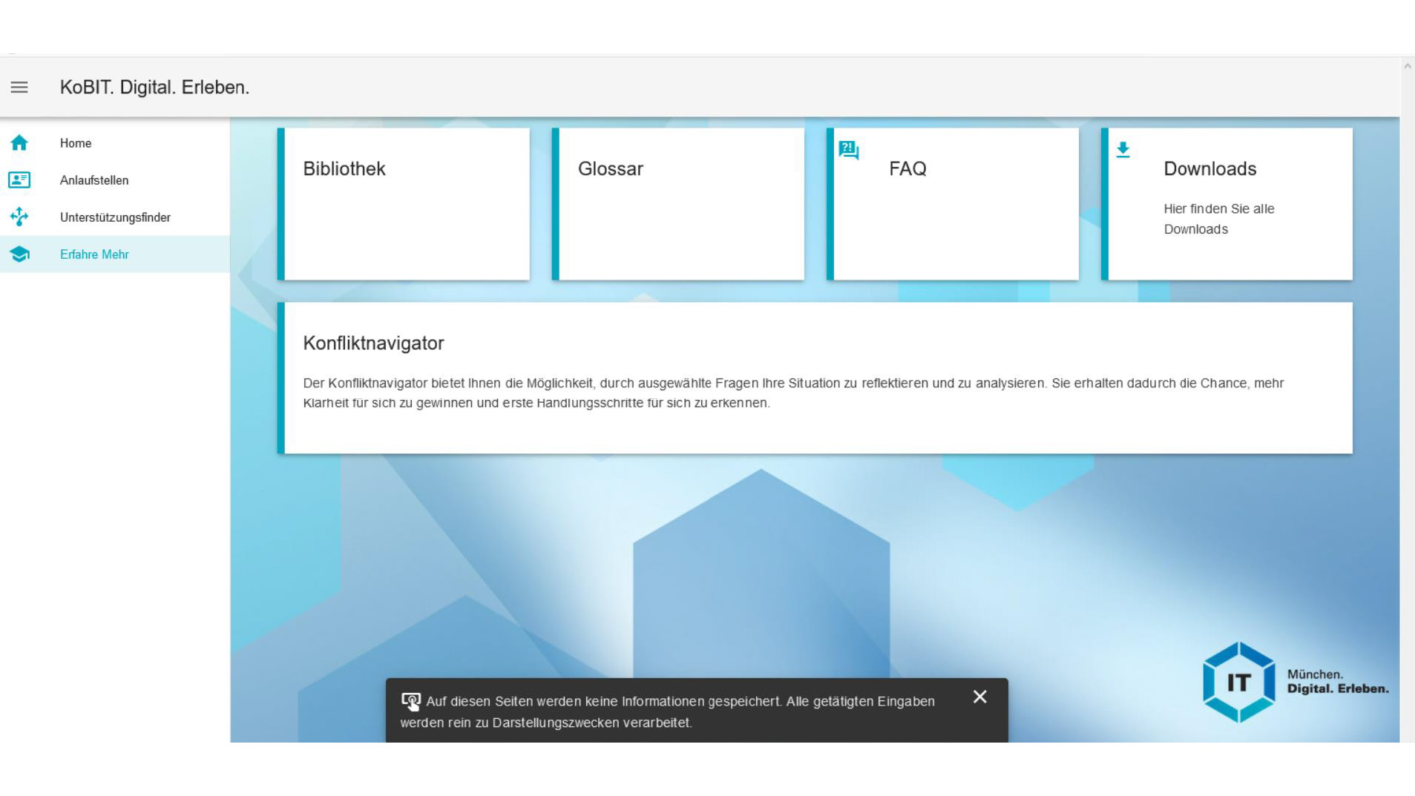The height and width of the screenshot is (796, 1415).
Task: Select Unterstützungsfinder in the sidebar
Action: tap(115, 217)
